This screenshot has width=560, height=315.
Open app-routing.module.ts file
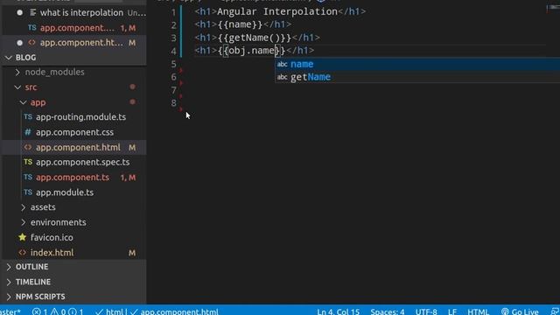[80, 116]
